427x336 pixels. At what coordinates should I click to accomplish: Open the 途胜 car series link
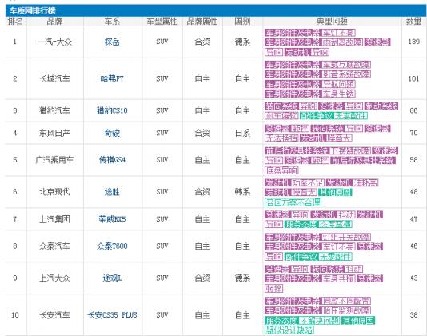point(112,192)
